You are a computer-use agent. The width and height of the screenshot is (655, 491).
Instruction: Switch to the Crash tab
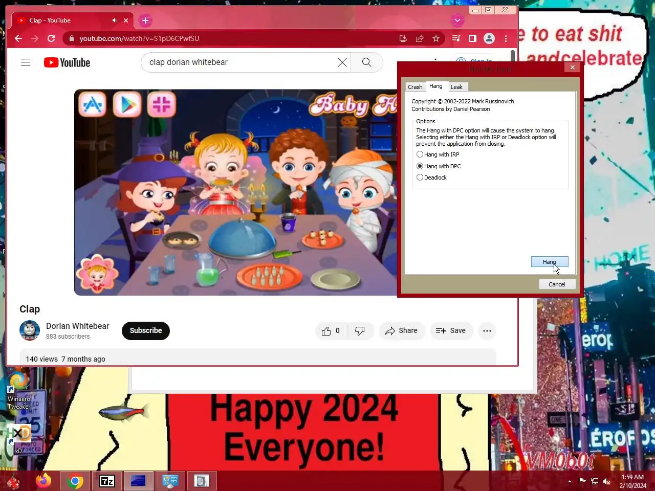(415, 87)
